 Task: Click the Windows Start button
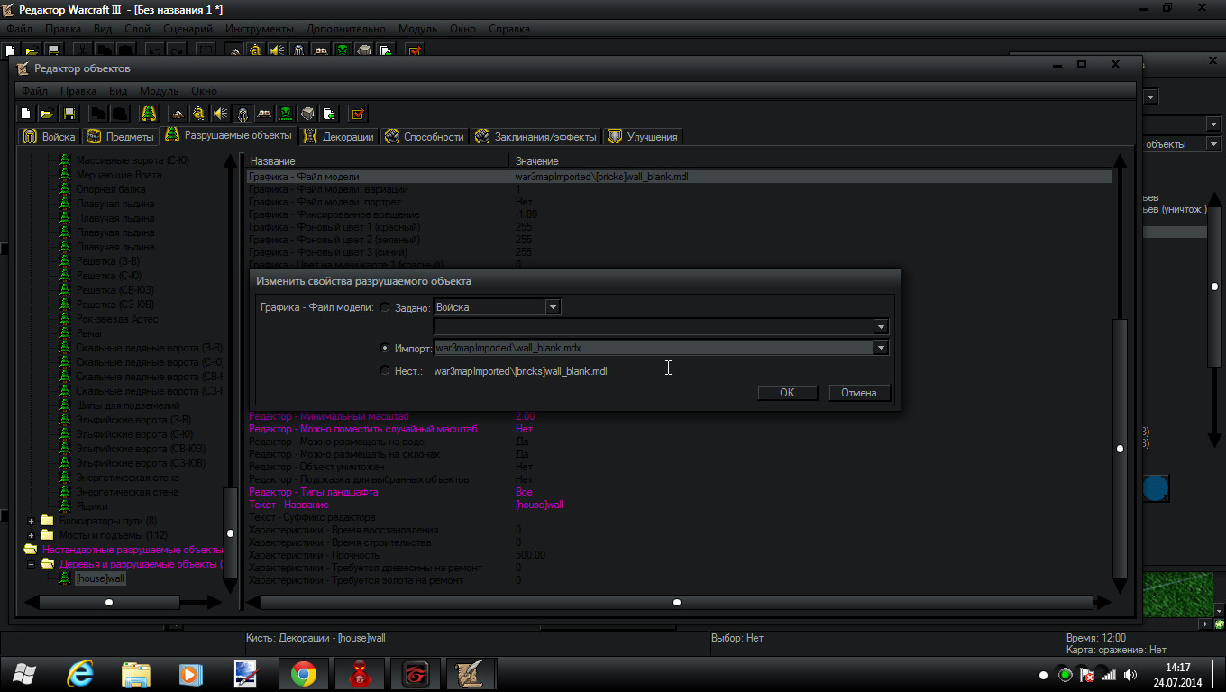[x=25, y=674]
